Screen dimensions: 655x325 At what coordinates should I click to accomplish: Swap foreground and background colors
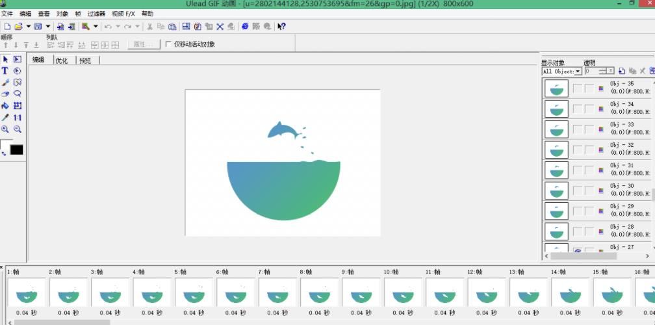click(3, 154)
